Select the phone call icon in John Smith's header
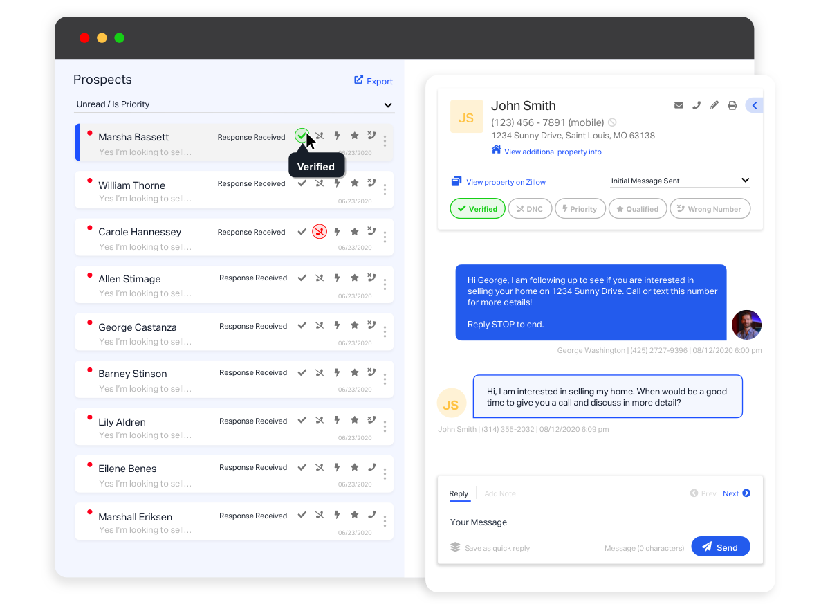 [697, 104]
